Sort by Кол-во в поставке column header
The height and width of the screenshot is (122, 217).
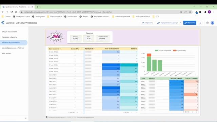point(112,49)
